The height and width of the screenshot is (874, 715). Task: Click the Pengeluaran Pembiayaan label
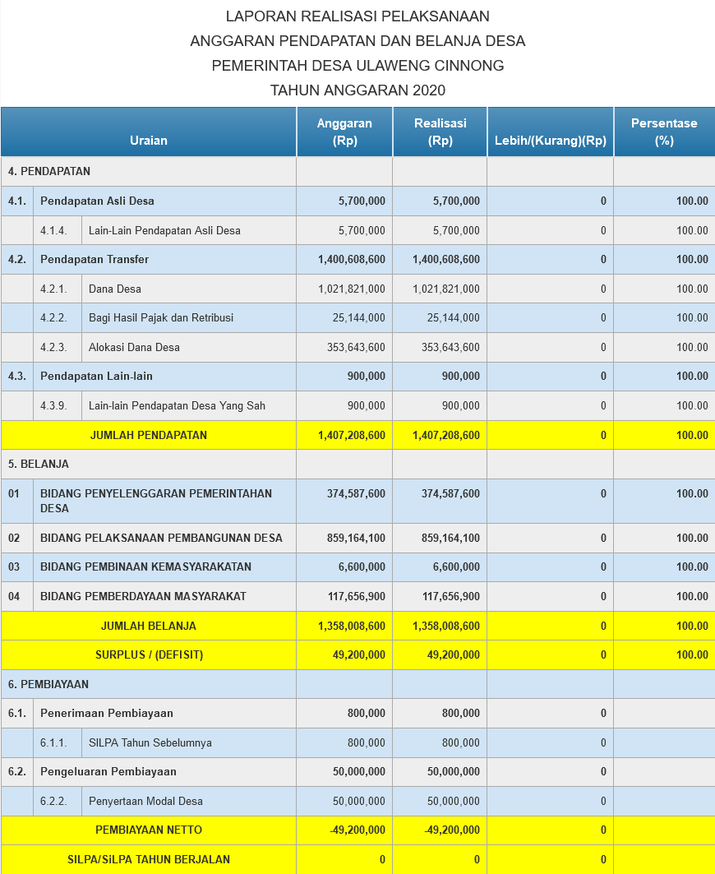(x=108, y=772)
